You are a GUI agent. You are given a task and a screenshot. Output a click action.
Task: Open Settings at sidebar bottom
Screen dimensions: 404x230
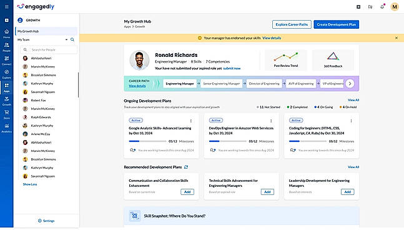tap(46, 221)
